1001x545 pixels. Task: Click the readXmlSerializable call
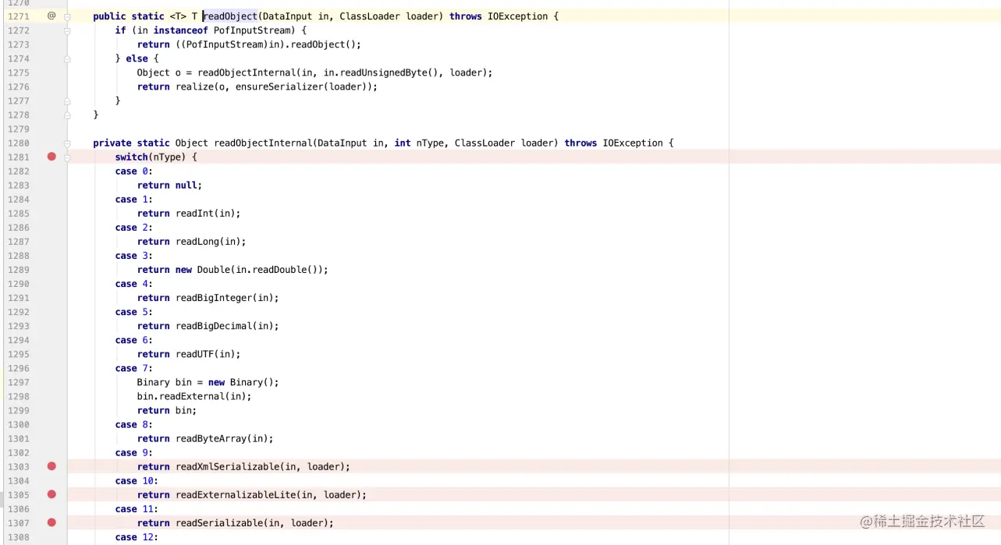click(262, 466)
